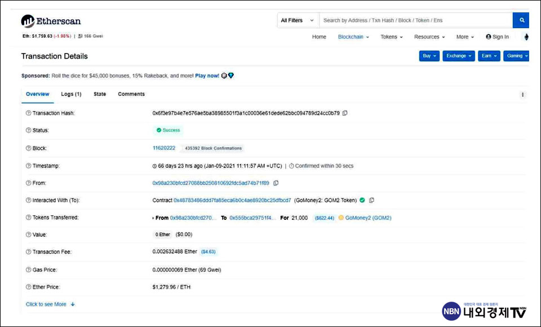Open the three-dot options menu on Overview panel
Screen dimensions: 541x327
522,94
